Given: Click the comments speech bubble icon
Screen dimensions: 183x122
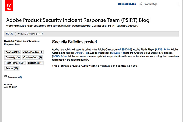Looking at the screenshot, I should 6,76.
